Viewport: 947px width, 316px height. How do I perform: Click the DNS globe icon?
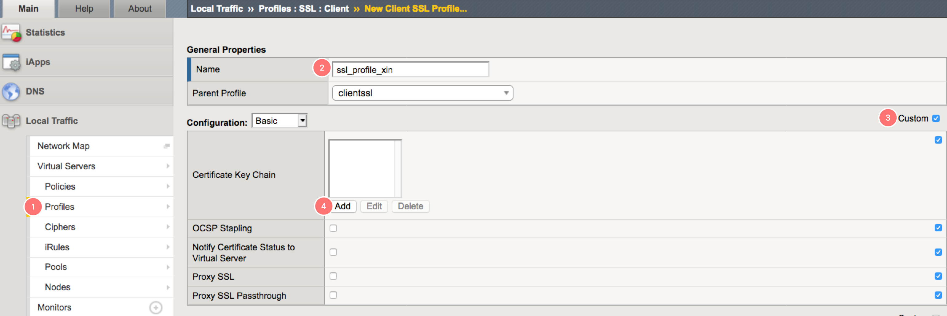click(11, 91)
